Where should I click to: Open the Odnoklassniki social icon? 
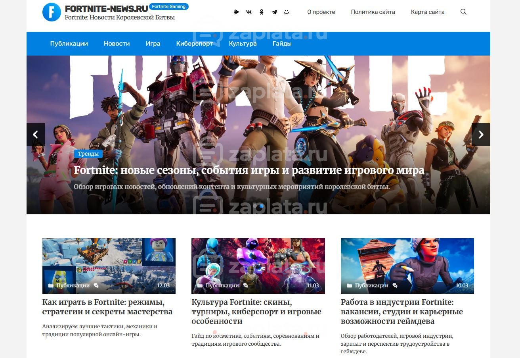pos(262,12)
